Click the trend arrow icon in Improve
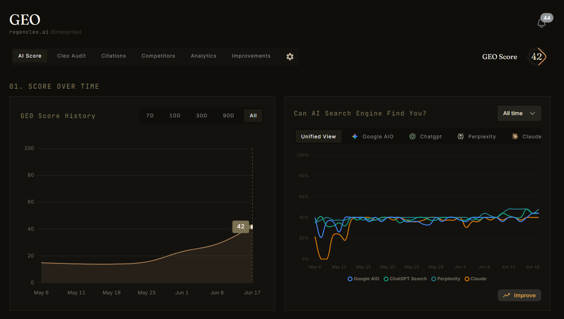Viewport: 564px width, 319px height. (507, 295)
